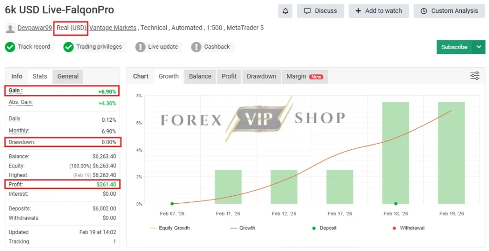Click the 6k USD Live-FalqonPro title
The width and height of the screenshot is (489, 251).
click(x=60, y=10)
